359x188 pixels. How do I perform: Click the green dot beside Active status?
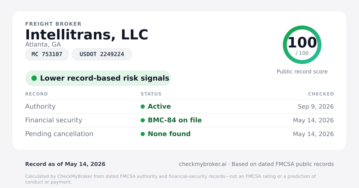click(x=143, y=107)
